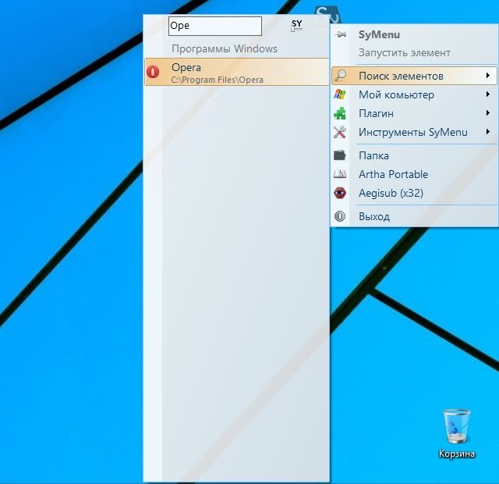Focus the search field containing "Ope"
This screenshot has width=499, height=484.
click(x=214, y=26)
